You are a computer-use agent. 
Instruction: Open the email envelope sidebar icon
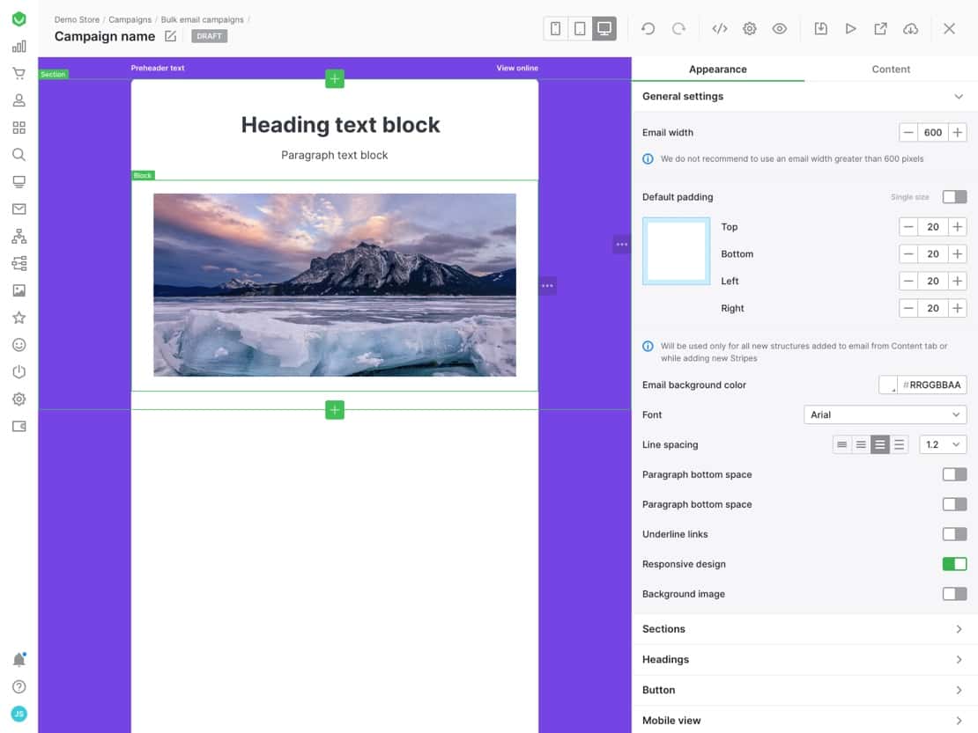tap(19, 209)
